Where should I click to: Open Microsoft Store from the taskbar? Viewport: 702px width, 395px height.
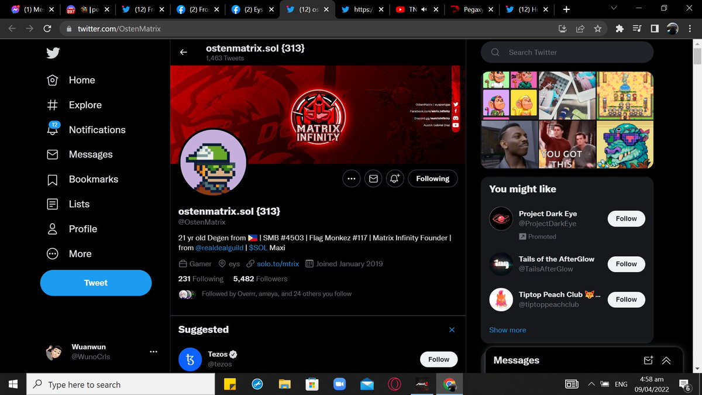312,384
